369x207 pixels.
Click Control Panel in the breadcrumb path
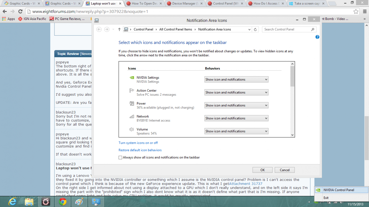click(143, 29)
